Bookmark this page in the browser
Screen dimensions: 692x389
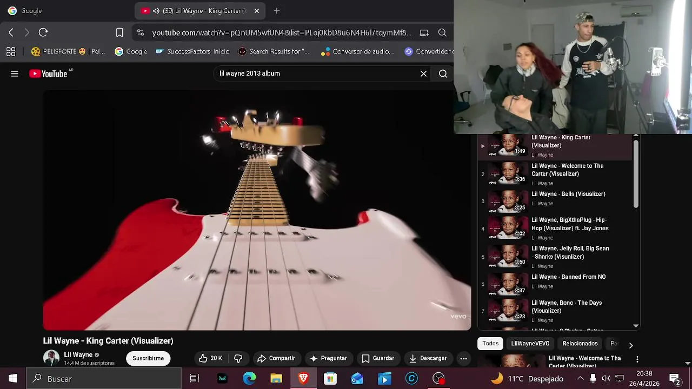coord(119,32)
